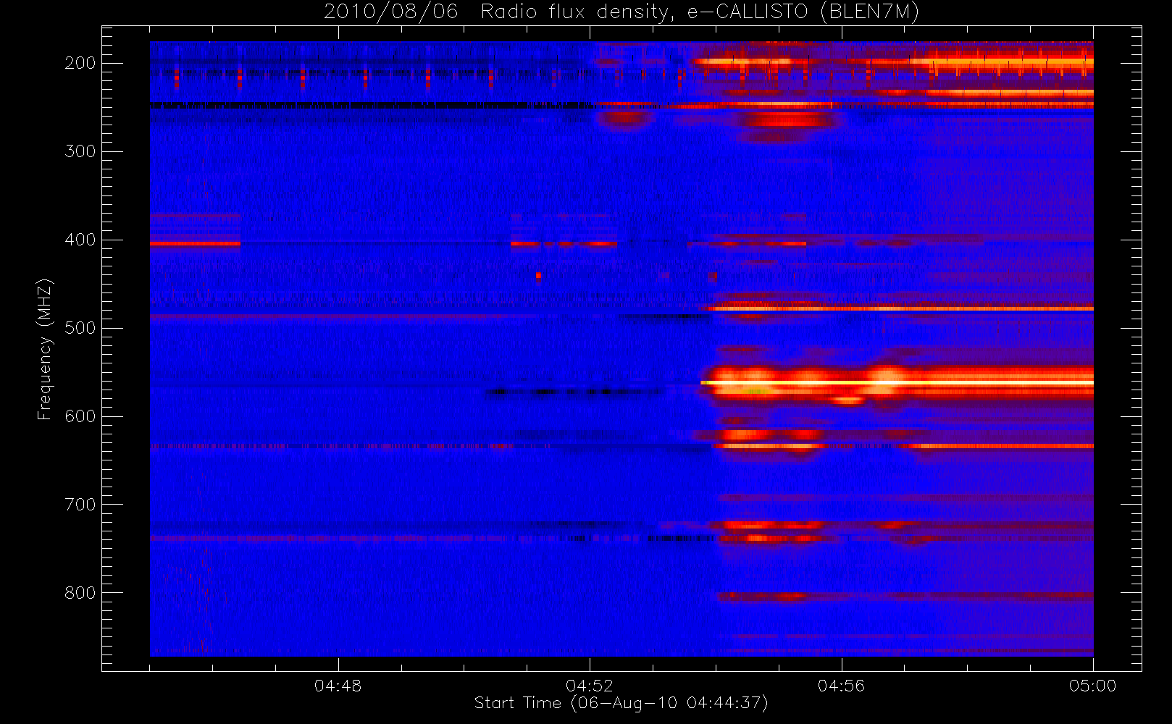Click the 600 frequency tick label

click(80, 416)
